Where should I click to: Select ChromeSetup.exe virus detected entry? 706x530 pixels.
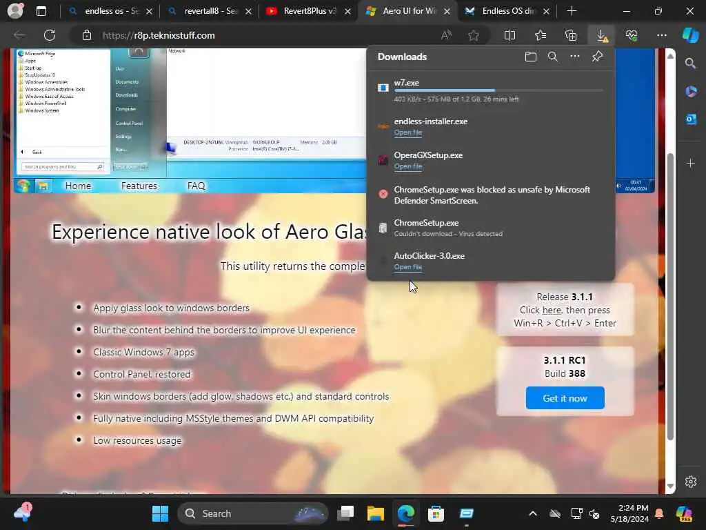click(x=491, y=228)
